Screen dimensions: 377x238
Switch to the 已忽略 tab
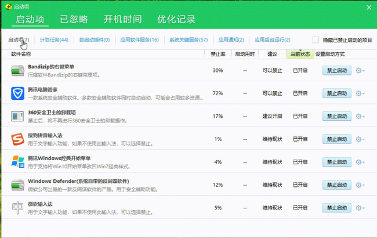74,19
